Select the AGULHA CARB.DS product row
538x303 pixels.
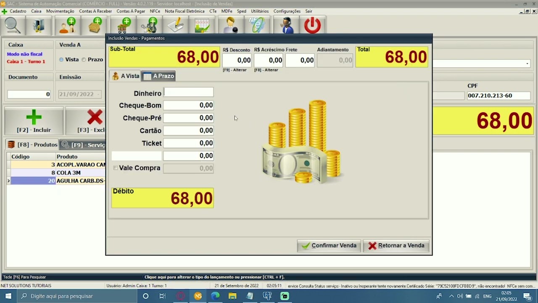(x=57, y=181)
